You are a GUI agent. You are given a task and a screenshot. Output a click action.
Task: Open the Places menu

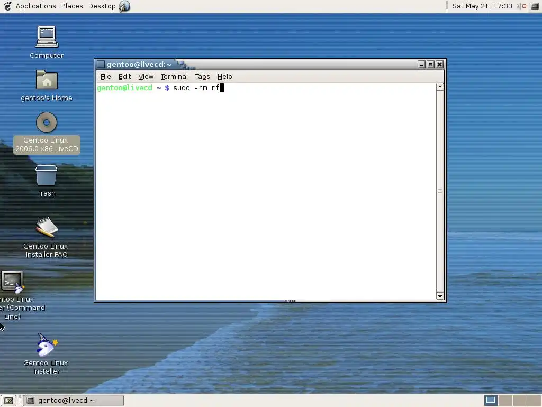tap(72, 6)
